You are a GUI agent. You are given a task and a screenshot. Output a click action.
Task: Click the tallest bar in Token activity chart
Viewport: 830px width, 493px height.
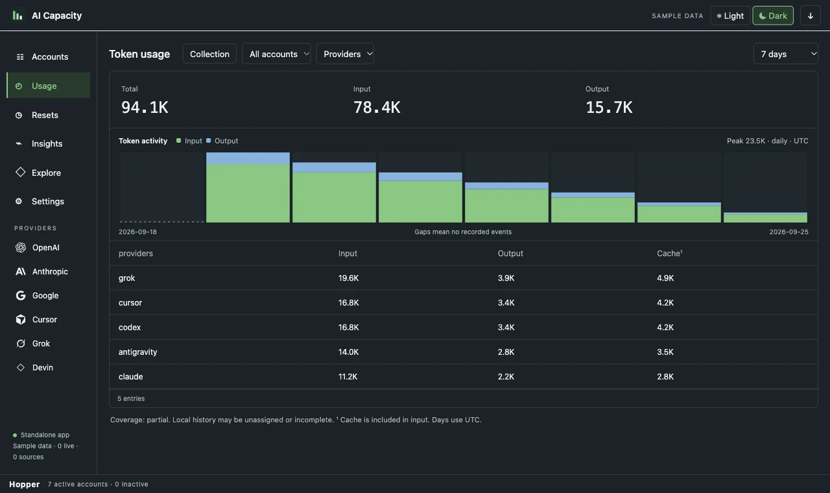pos(248,187)
